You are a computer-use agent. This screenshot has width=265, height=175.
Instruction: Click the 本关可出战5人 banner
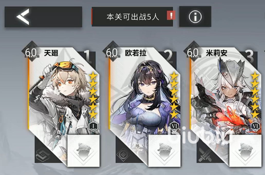133,17
